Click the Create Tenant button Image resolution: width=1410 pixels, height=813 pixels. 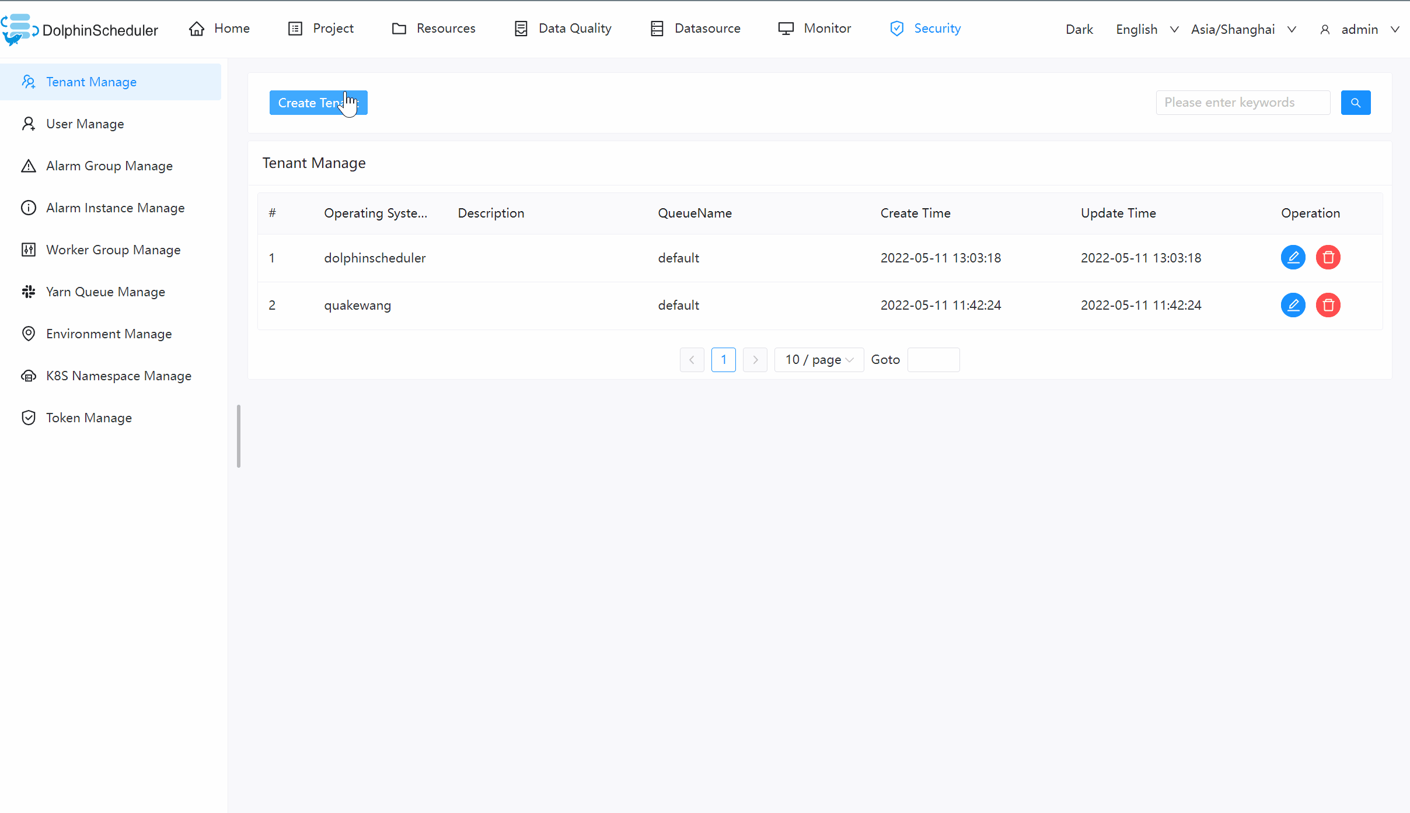[318, 102]
